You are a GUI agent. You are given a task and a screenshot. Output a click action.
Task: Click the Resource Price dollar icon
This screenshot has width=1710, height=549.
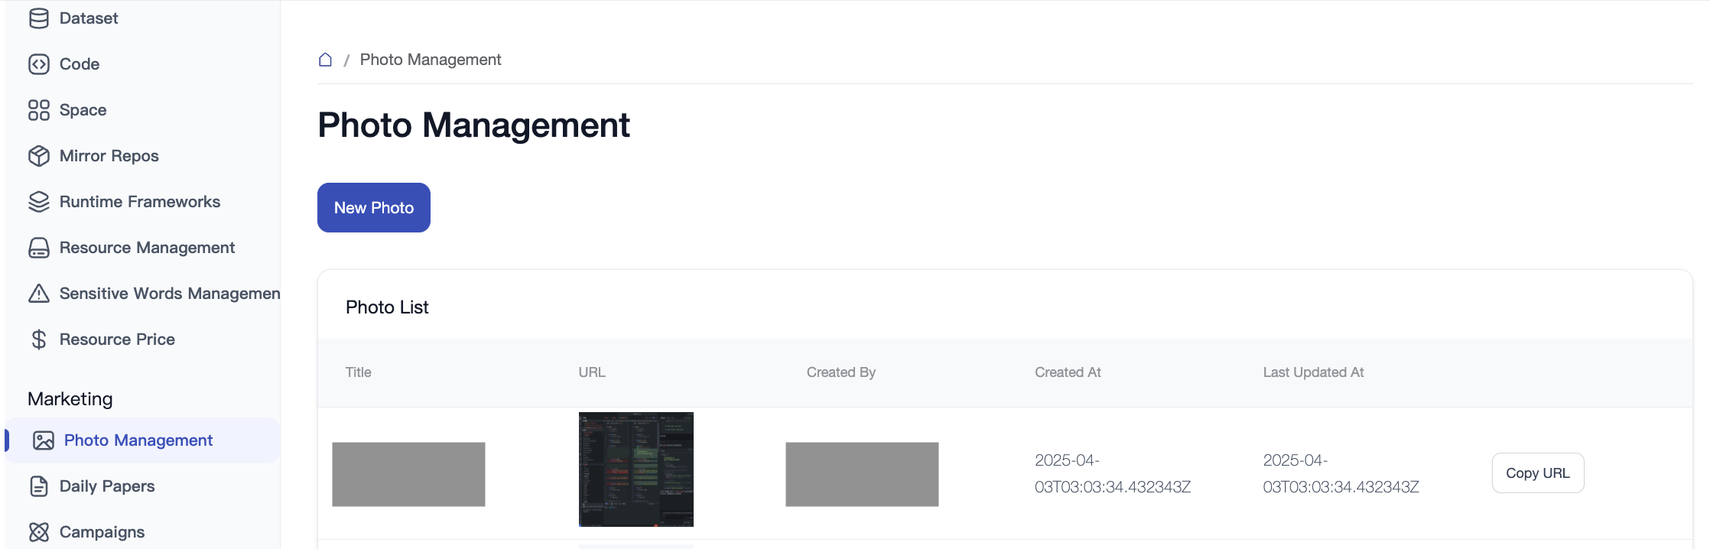tap(39, 339)
